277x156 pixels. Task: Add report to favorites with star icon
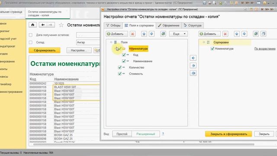pos(61,25)
